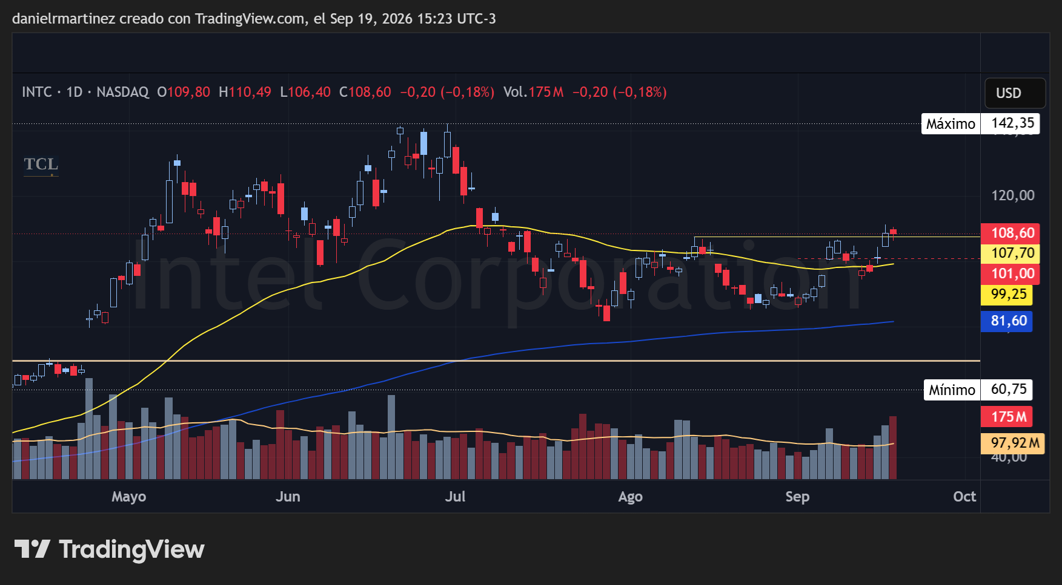Click the Mayo label on the time axis

[129, 497]
